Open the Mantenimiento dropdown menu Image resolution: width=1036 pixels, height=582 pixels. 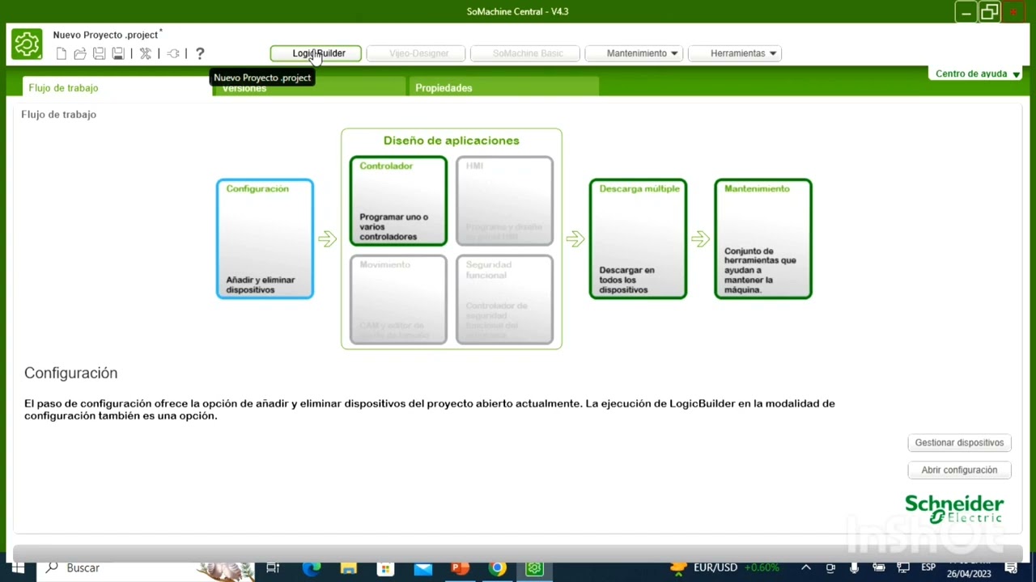point(635,53)
